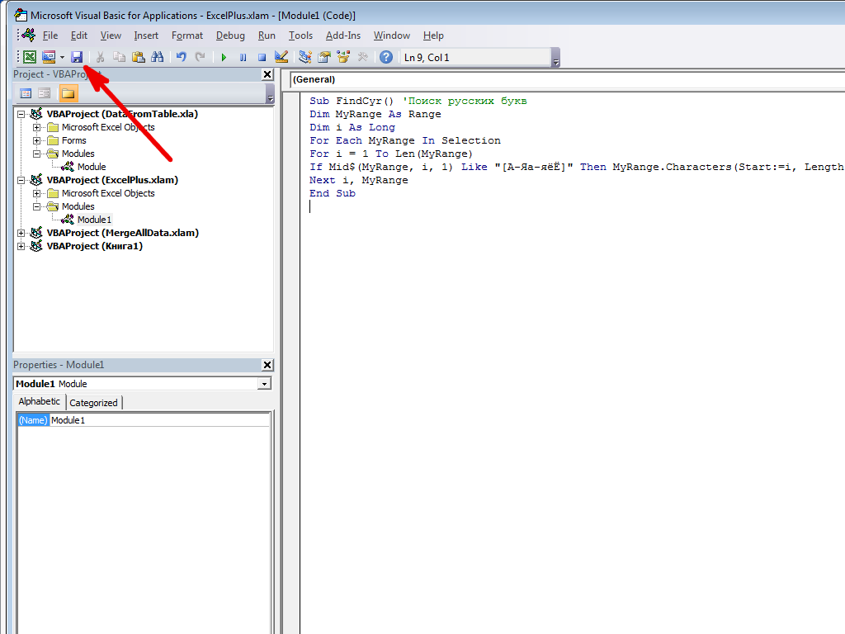
Task: Select the (Name) property row
Action: [x=33, y=420]
